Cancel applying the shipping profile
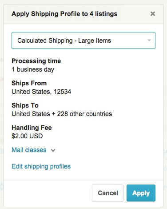The height and width of the screenshot is (209, 167). [108, 193]
